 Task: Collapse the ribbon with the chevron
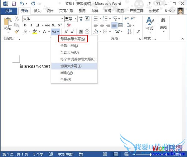point(182,39)
